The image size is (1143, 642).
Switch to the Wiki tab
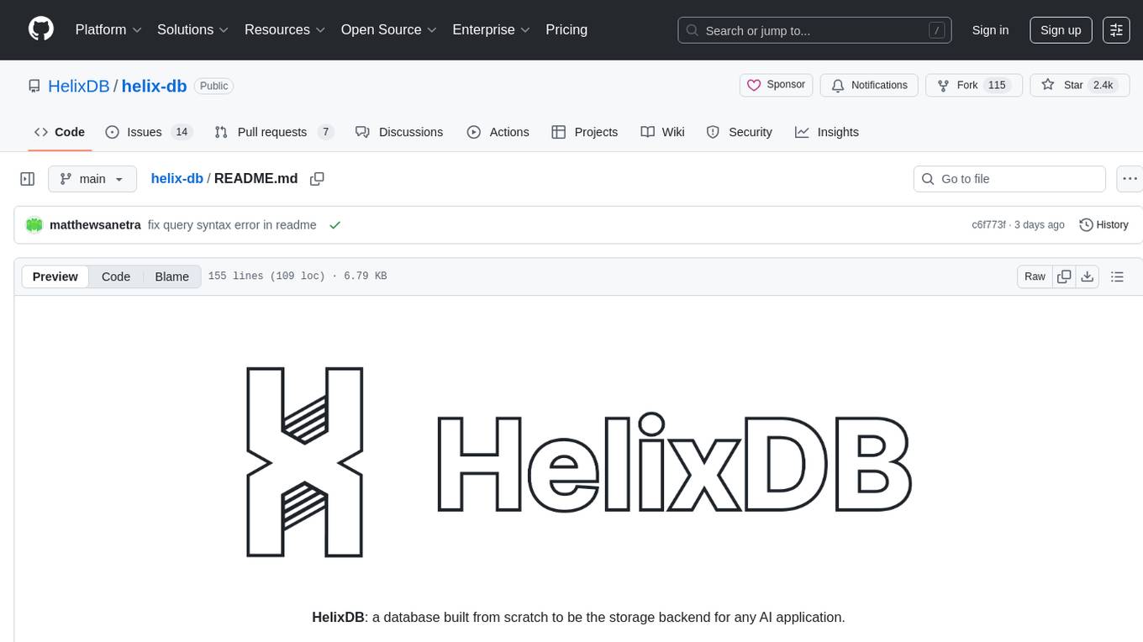[662, 132]
